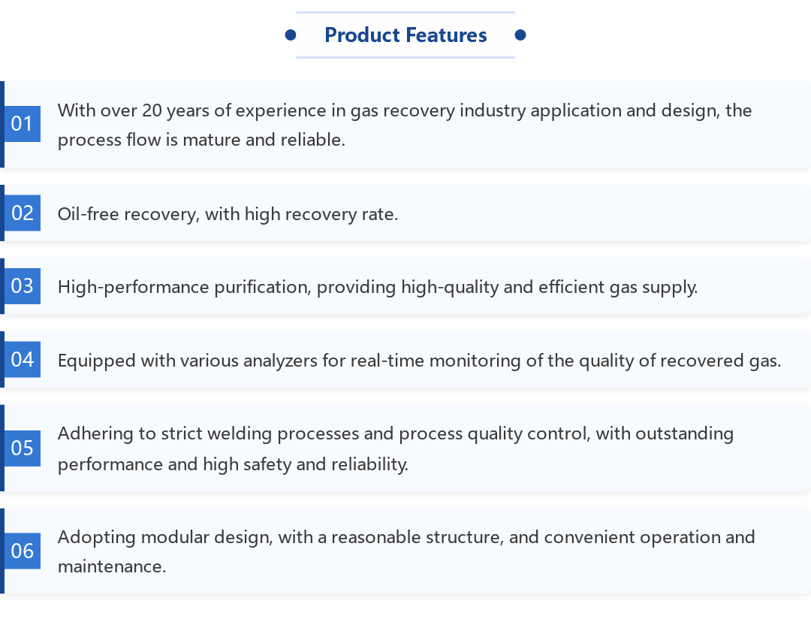Click the blue accent bar beside badge 03
The width and height of the screenshot is (811, 622).
pos(2,285)
